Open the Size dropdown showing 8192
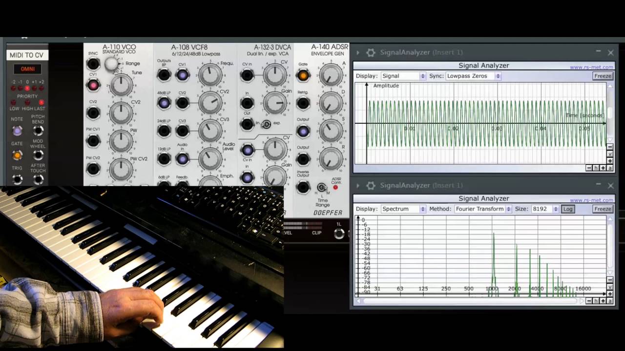625x351 pixels. (545, 209)
